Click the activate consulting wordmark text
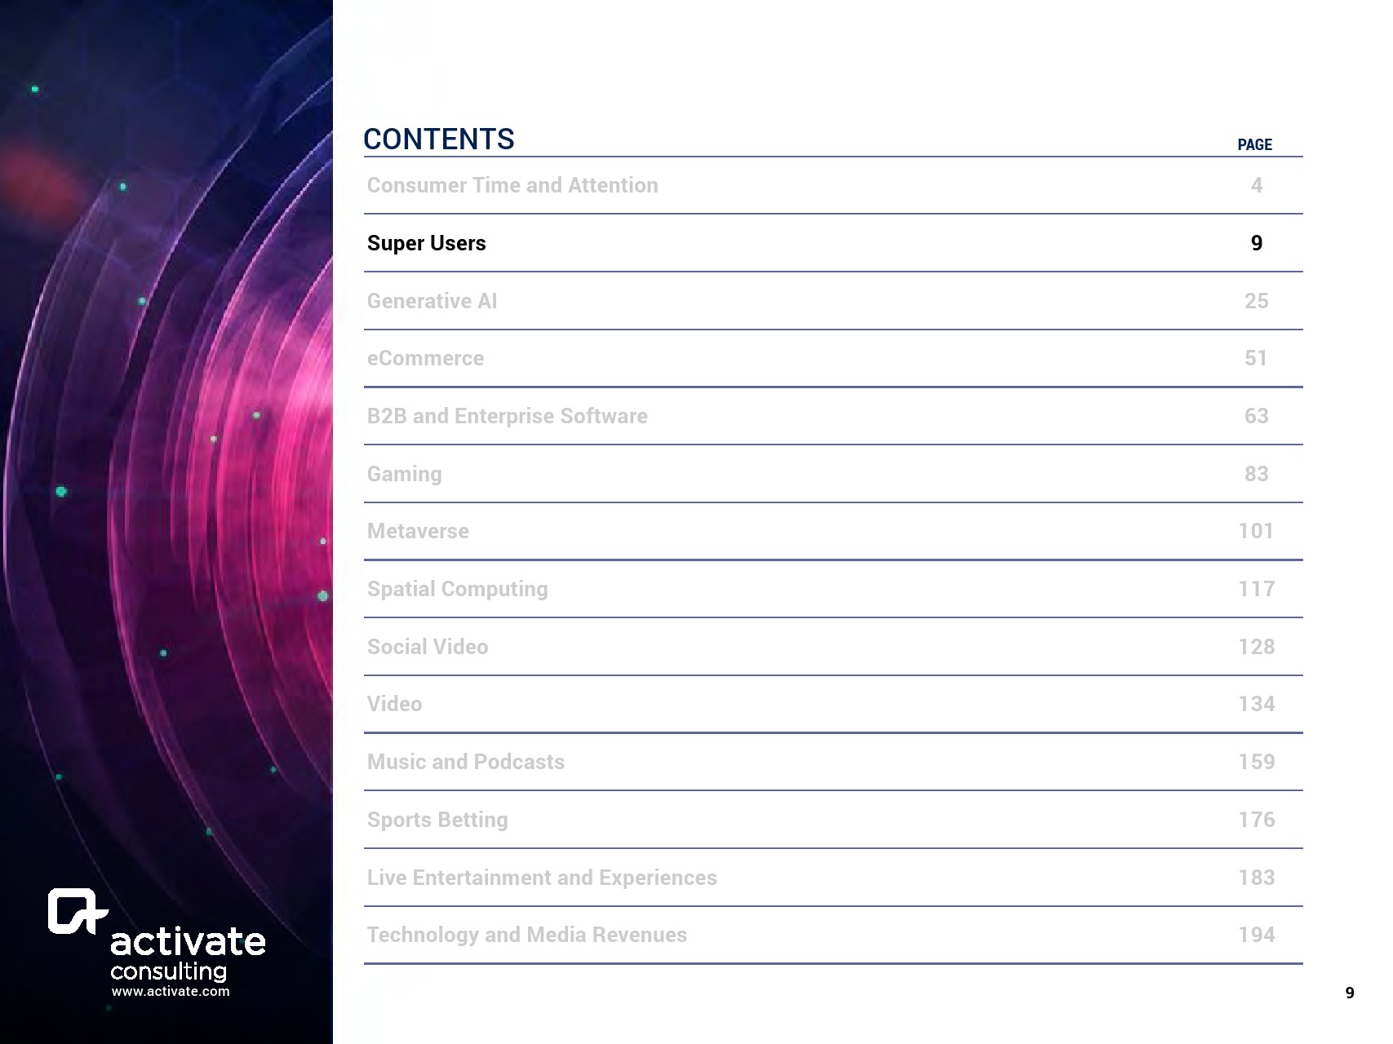Image resolution: width=1393 pixels, height=1044 pixels. click(x=188, y=952)
